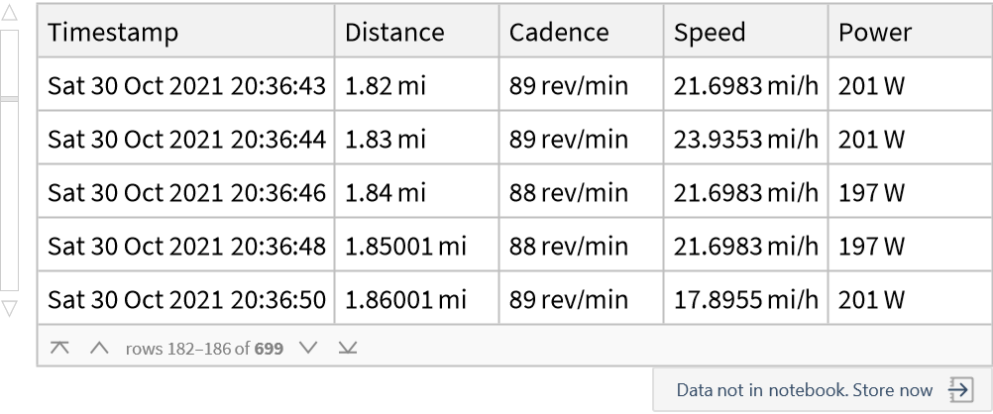Click the rows 182–186 of 699 indicator

(204, 349)
